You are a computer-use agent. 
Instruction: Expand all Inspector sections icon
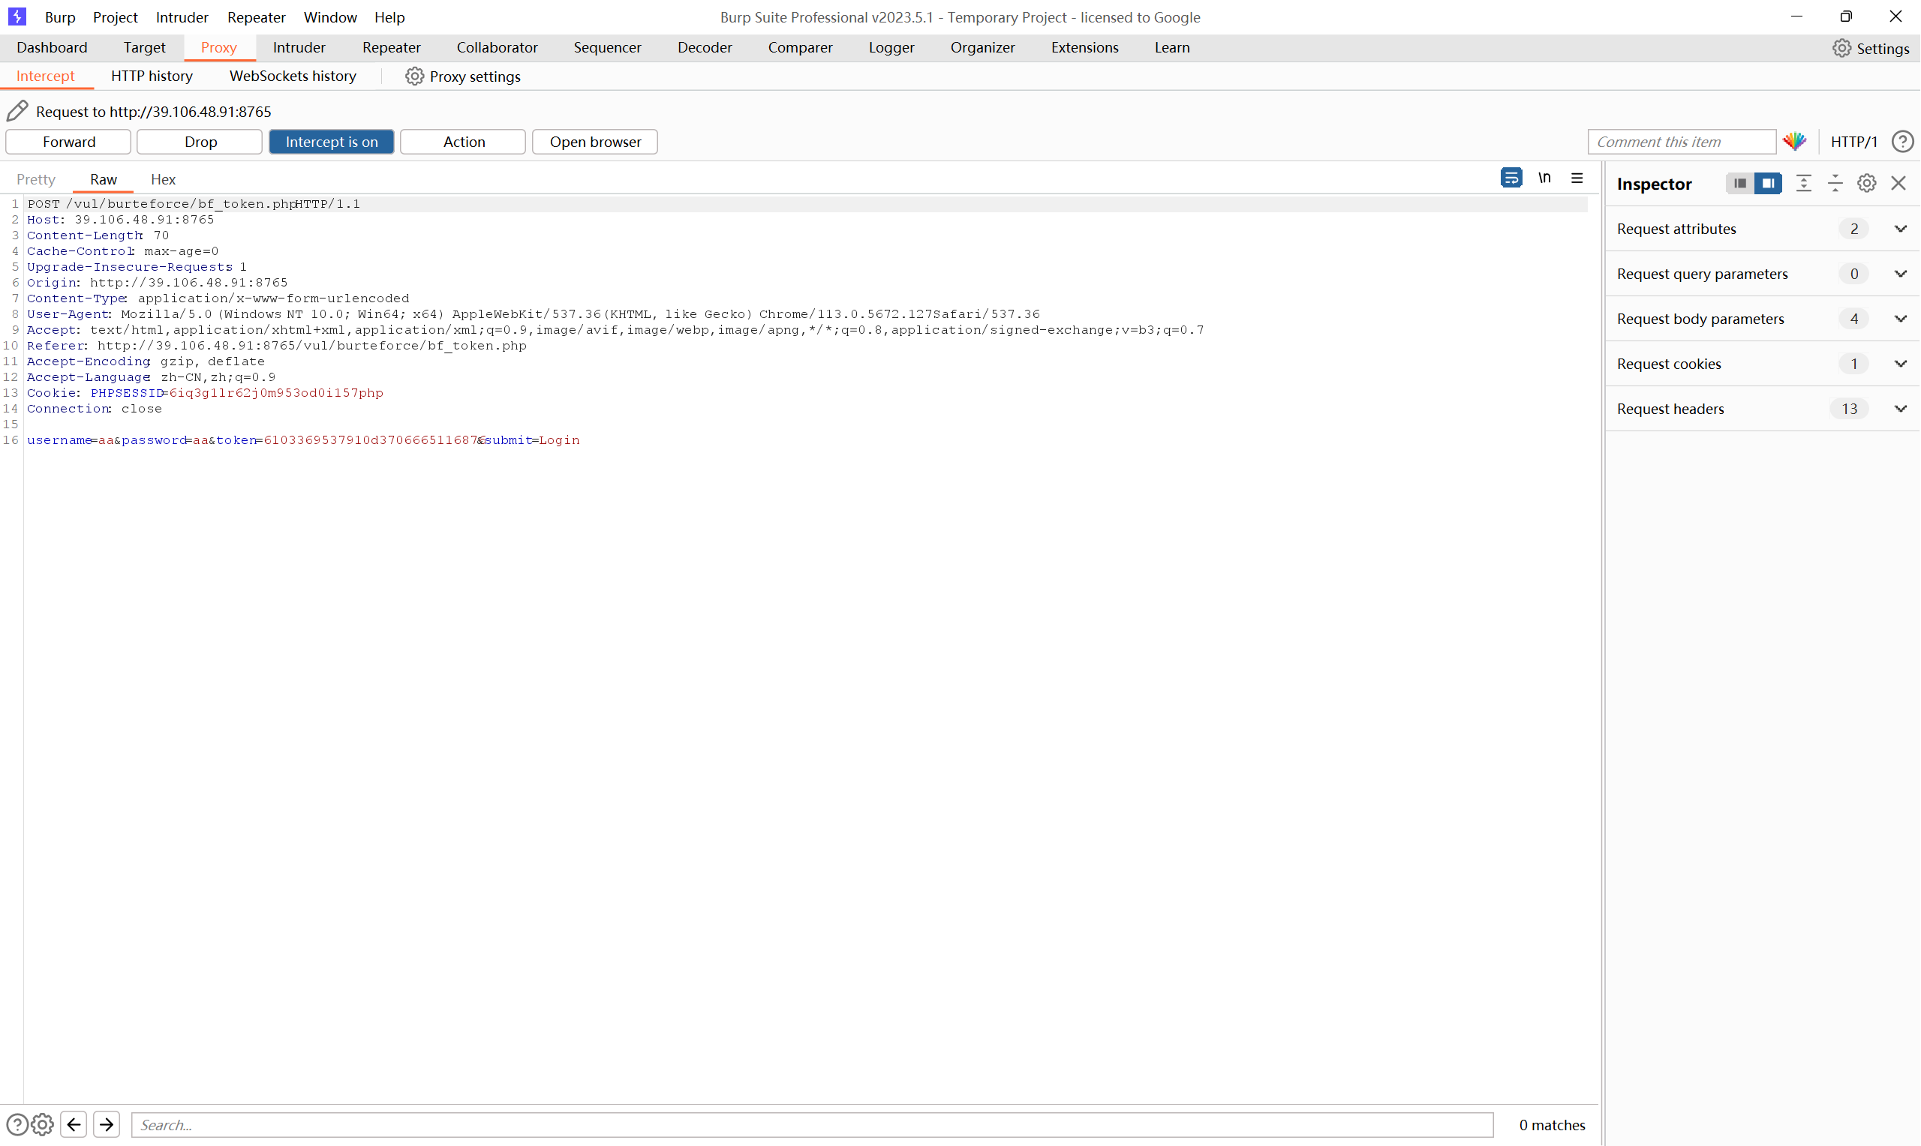click(x=1804, y=183)
